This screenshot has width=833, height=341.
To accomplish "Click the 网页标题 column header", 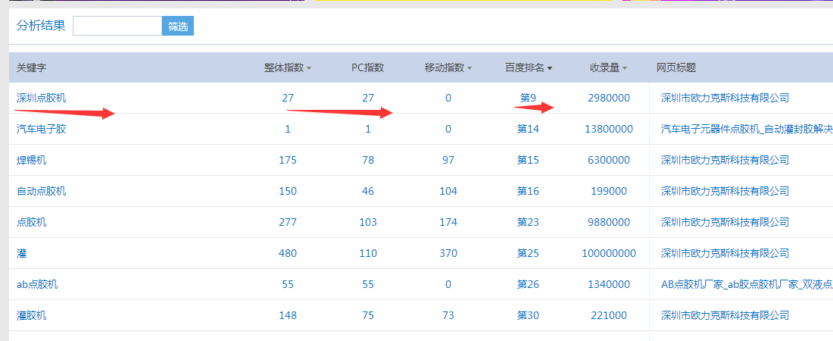I will (x=676, y=67).
